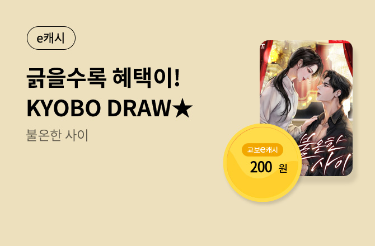Click the 굵을수록 혜택이! headline
The image size is (375, 246).
click(103, 78)
